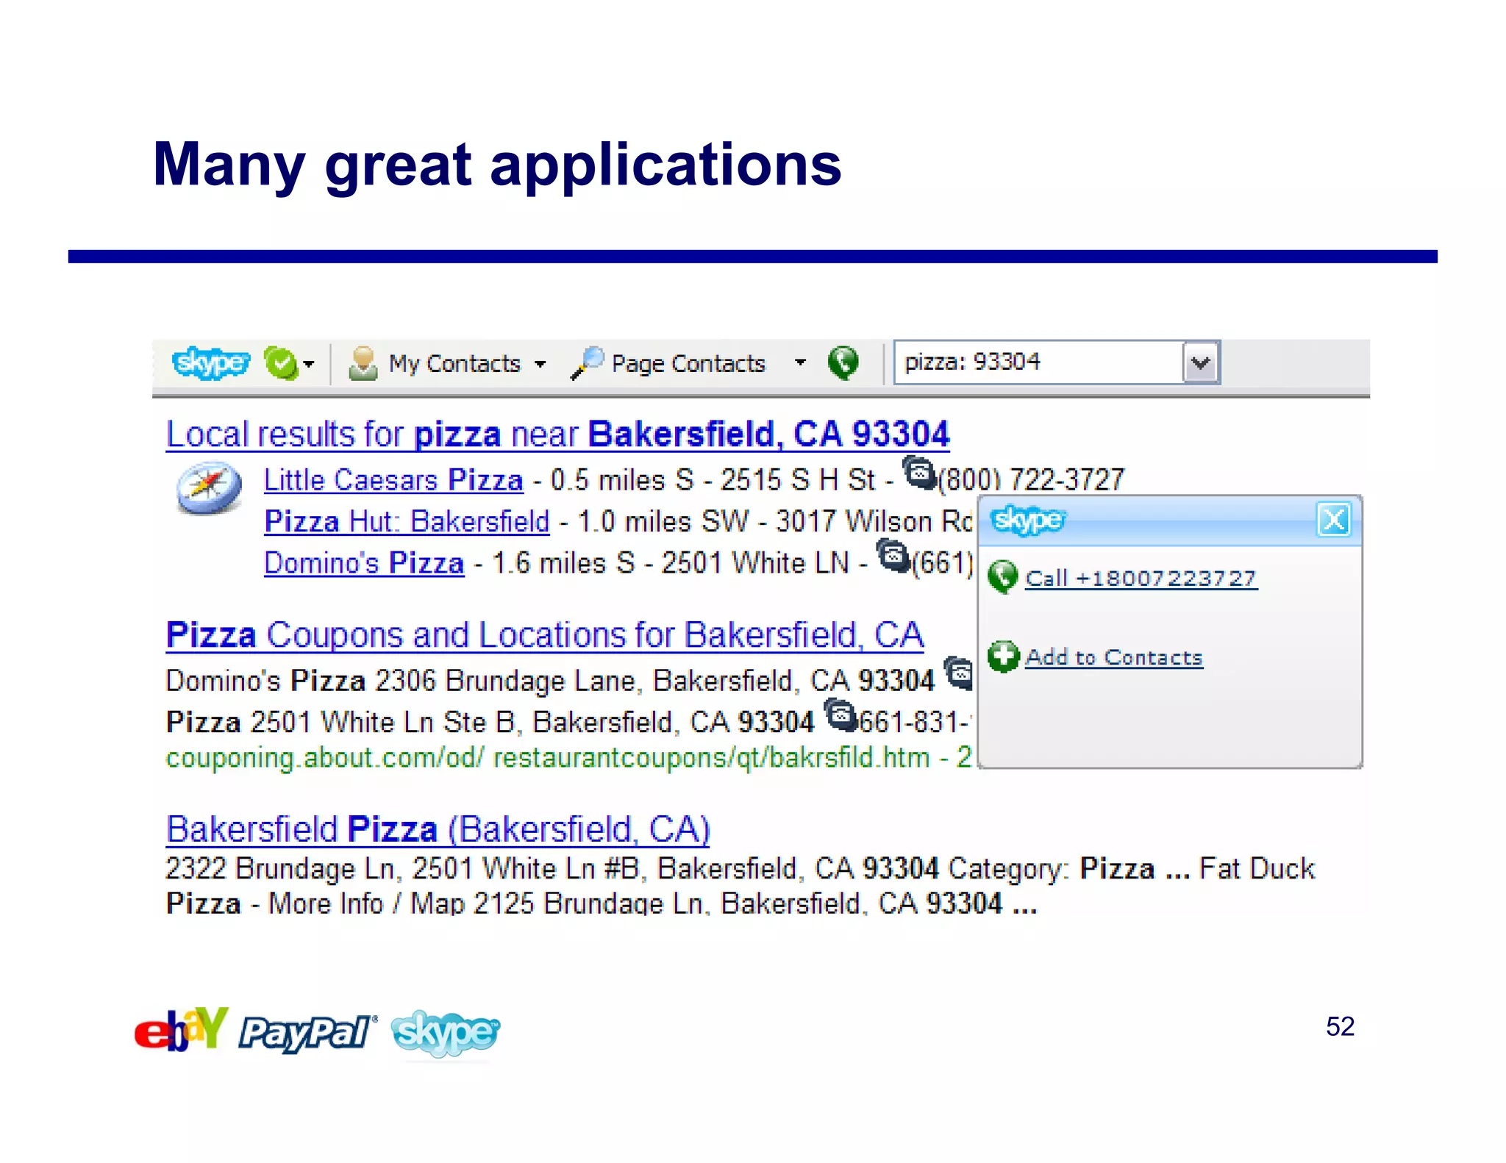Viewport: 1506px width, 1163px height.
Task: Click the Skype logo in the toolbar
Action: 210,362
